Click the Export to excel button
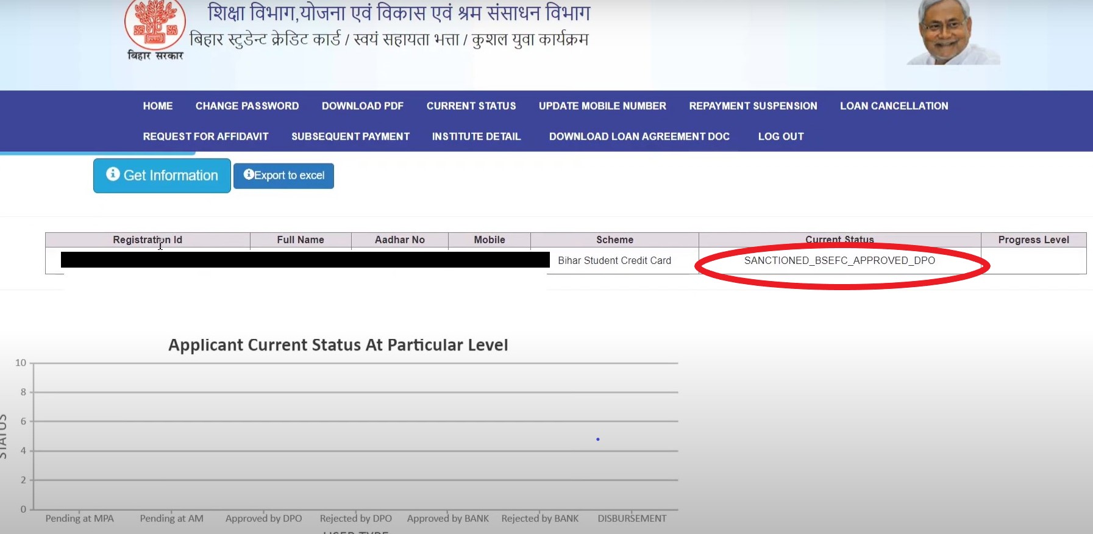This screenshot has width=1093, height=534. [283, 176]
